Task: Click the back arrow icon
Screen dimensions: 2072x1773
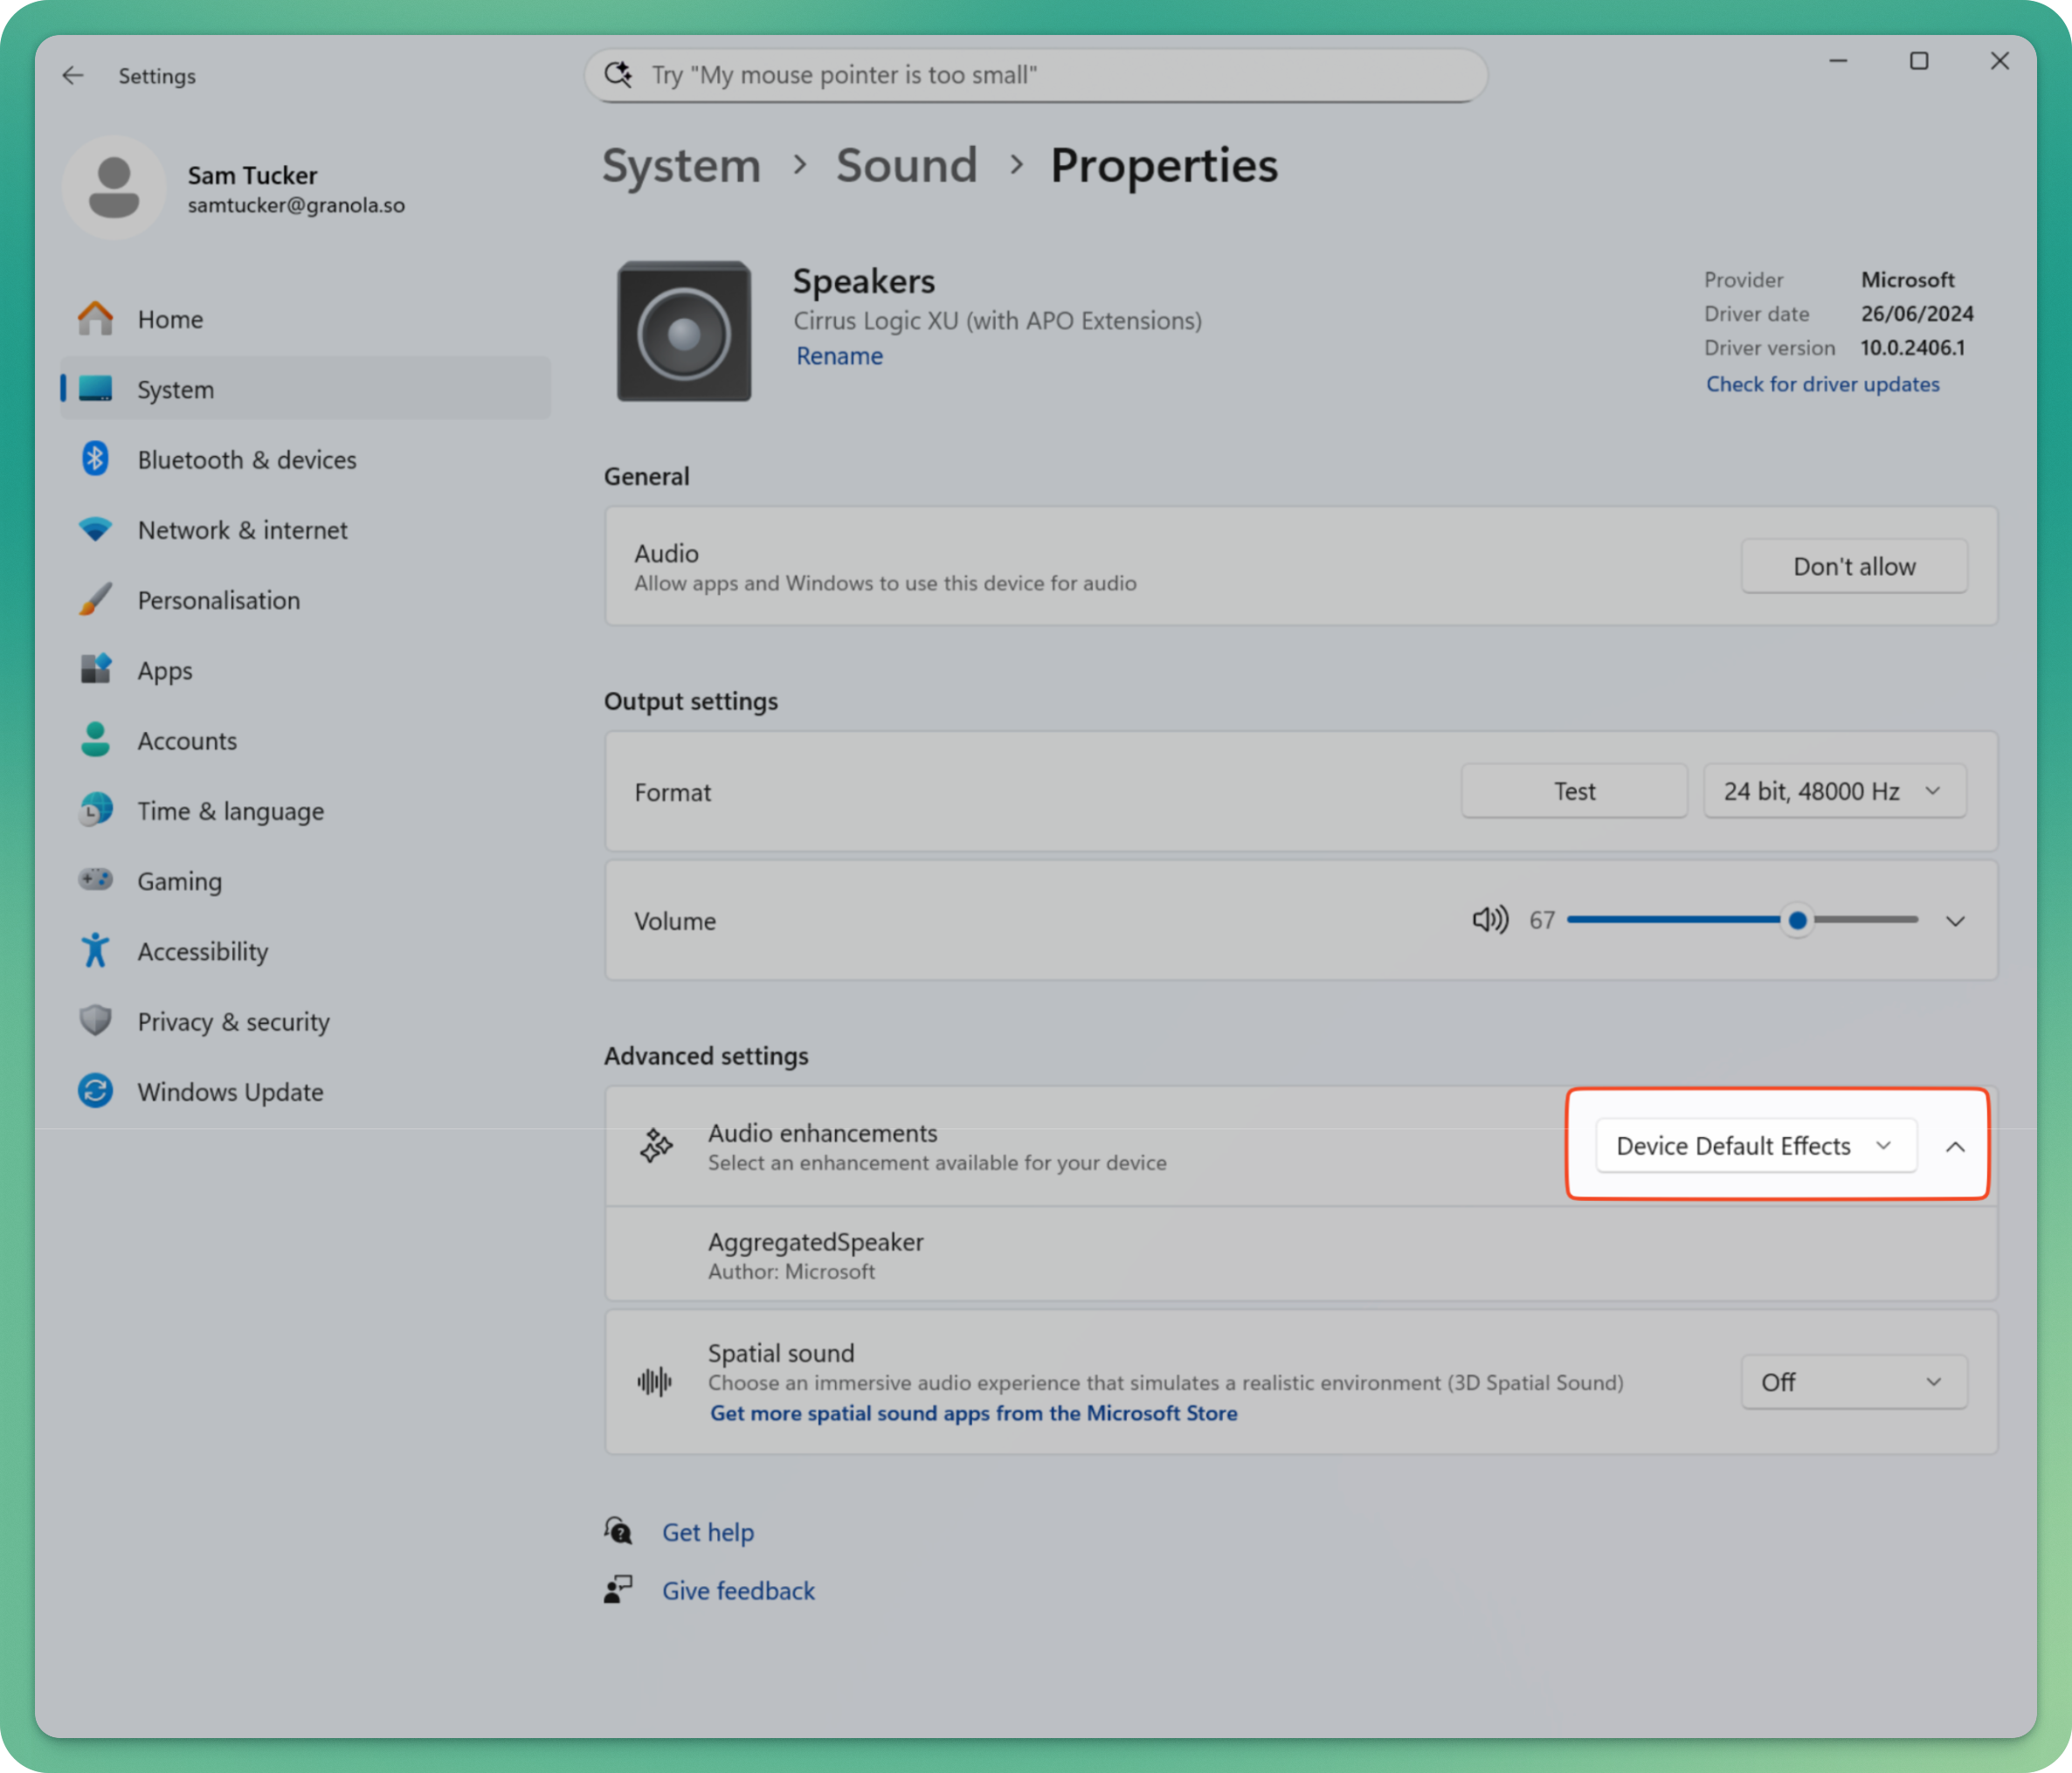Action: pos(73,76)
